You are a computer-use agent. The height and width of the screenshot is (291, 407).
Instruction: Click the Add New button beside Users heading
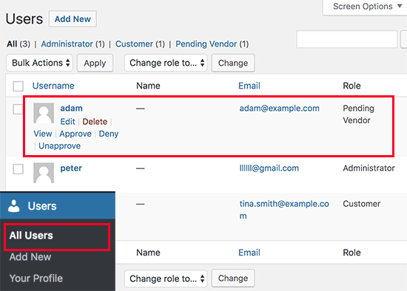tap(73, 19)
